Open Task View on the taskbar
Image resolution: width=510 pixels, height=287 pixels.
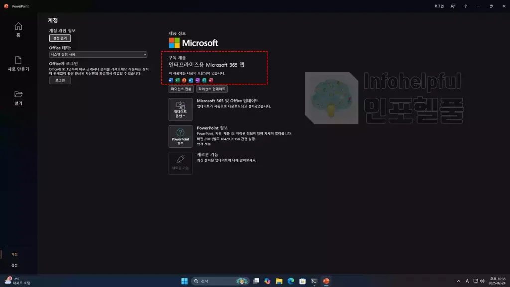[256, 281]
